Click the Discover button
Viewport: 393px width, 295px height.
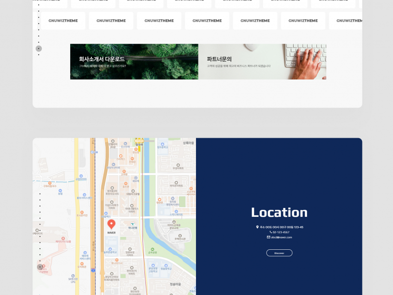[279, 253]
